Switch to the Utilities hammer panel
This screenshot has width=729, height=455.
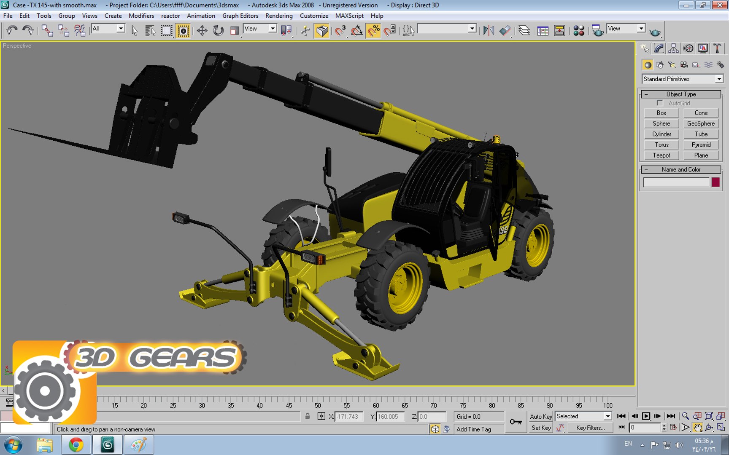click(x=717, y=48)
